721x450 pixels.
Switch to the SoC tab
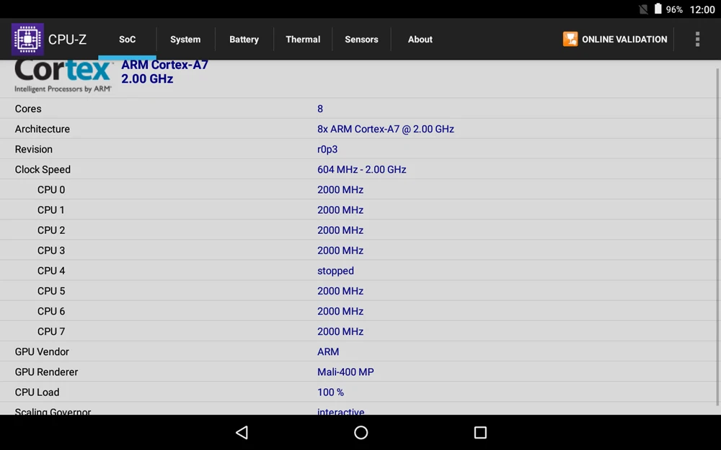pyautogui.click(x=128, y=40)
